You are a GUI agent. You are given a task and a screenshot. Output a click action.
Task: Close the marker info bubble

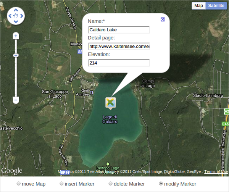163,19
